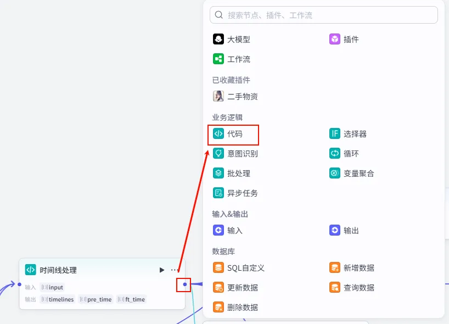Click the 删除数据 label text

click(243, 308)
